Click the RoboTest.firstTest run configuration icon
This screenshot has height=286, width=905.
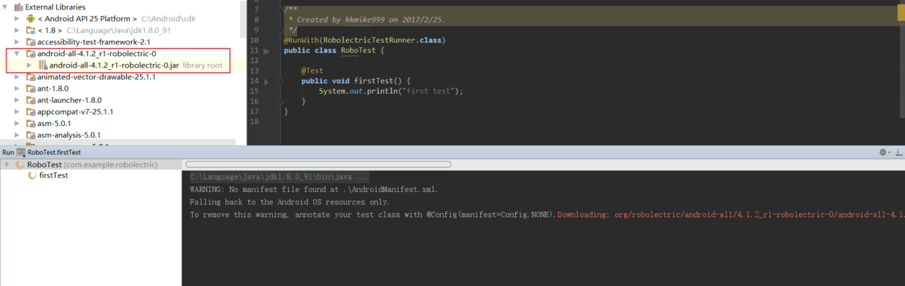pyautogui.click(x=21, y=153)
